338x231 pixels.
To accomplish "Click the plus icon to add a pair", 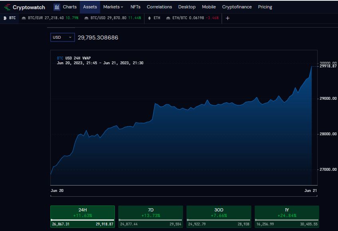I will point(227,18).
